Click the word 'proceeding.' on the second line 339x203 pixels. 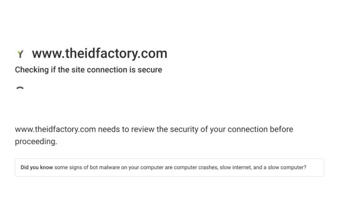tap(36, 142)
